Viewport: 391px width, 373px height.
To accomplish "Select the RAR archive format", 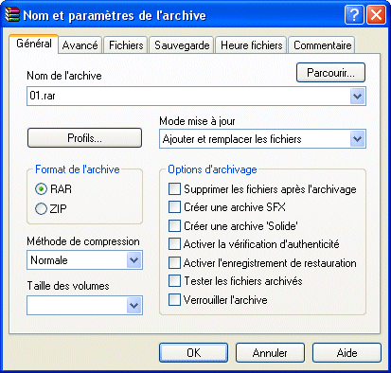I will (41, 189).
